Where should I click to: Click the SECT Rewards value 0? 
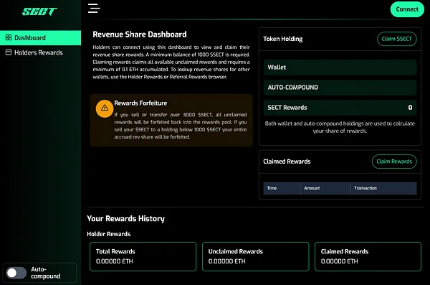(410, 108)
